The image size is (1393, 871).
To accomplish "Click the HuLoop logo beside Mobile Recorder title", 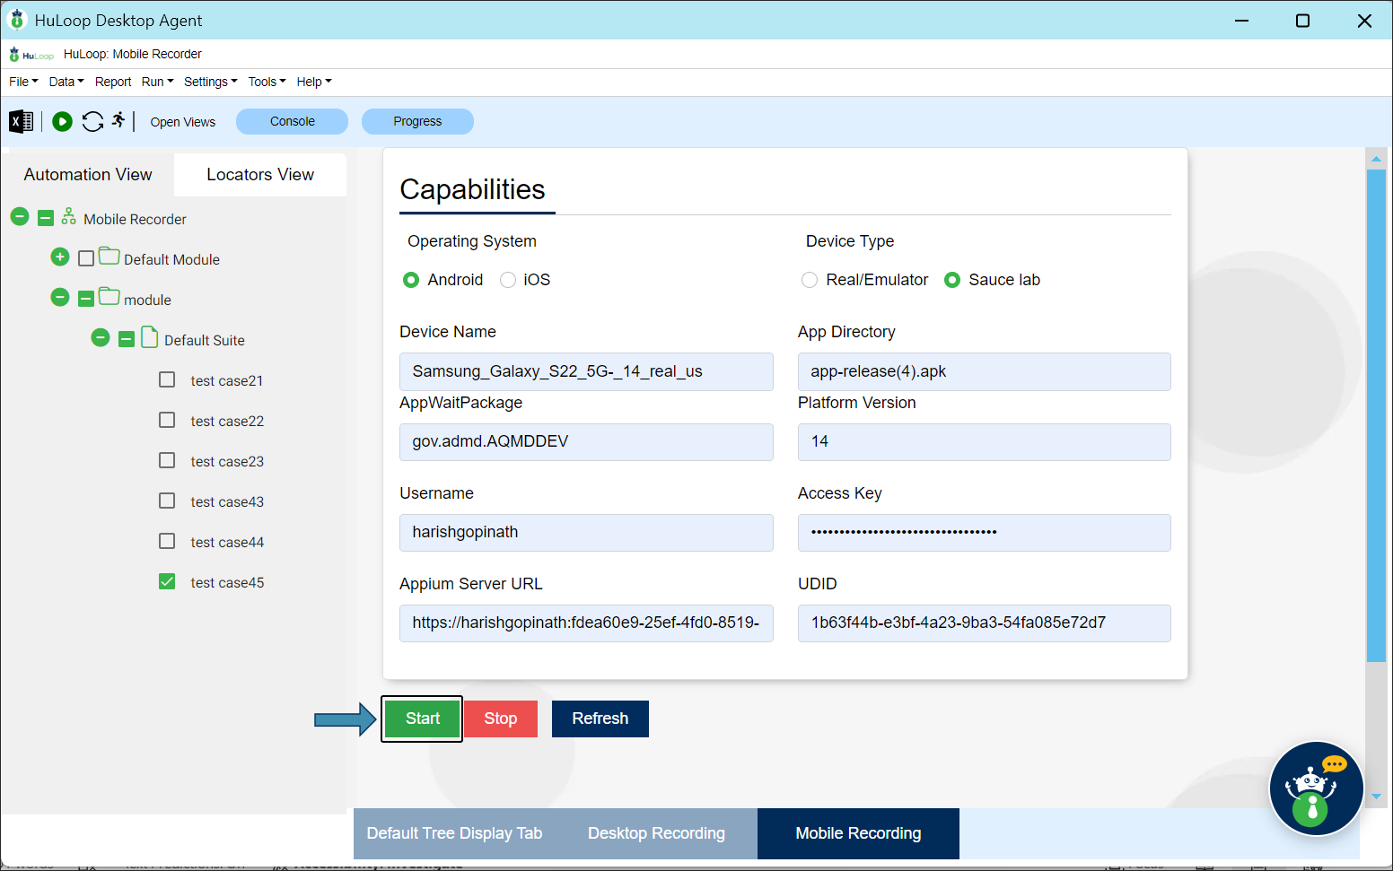I will [x=31, y=55].
